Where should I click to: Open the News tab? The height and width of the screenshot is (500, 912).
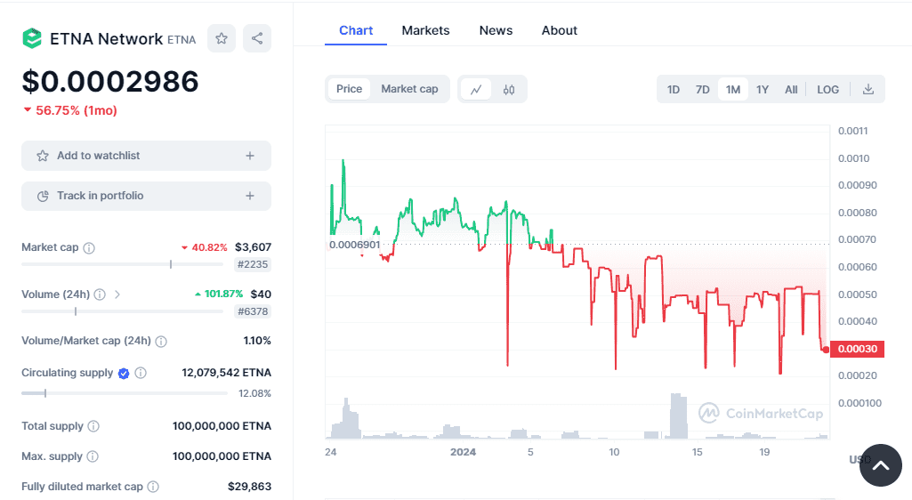coord(496,30)
